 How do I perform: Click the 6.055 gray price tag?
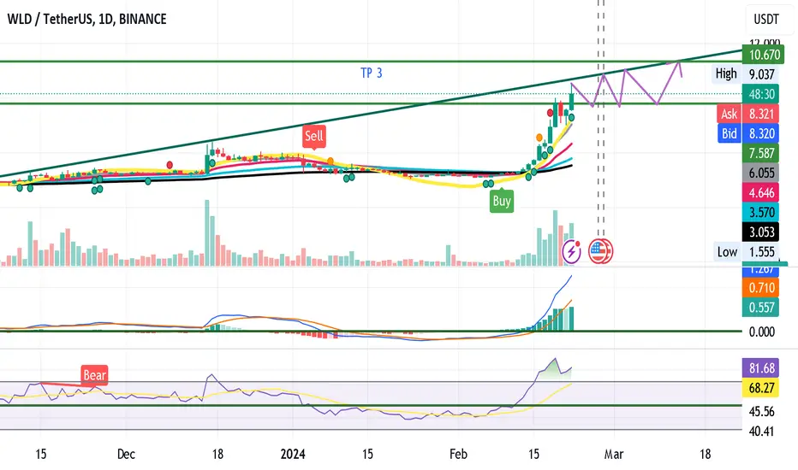[x=761, y=173]
